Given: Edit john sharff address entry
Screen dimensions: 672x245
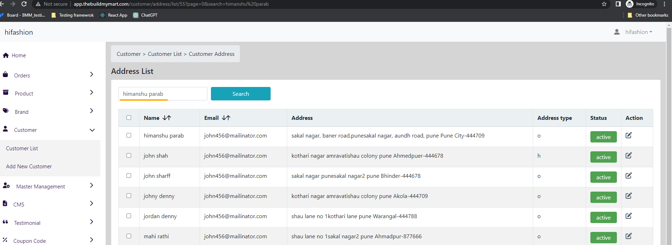Looking at the screenshot, I should [629, 176].
